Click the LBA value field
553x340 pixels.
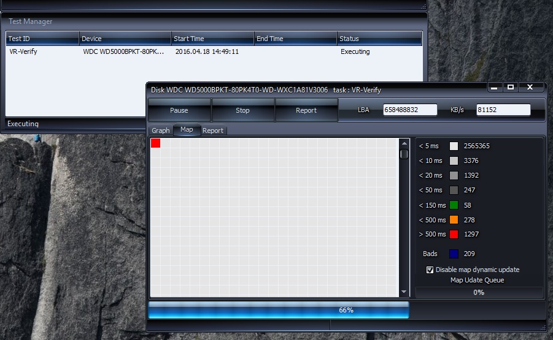coord(410,110)
